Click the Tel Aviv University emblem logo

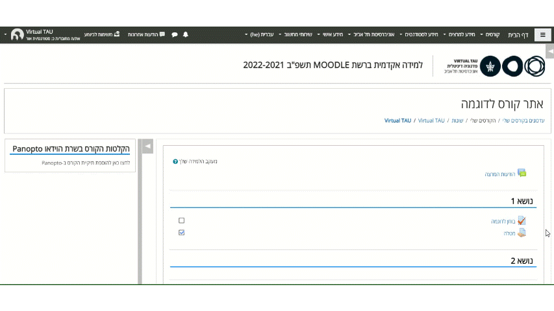(490, 66)
